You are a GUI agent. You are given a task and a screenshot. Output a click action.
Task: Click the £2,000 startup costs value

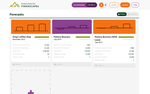pyautogui.click(x=47, y=45)
